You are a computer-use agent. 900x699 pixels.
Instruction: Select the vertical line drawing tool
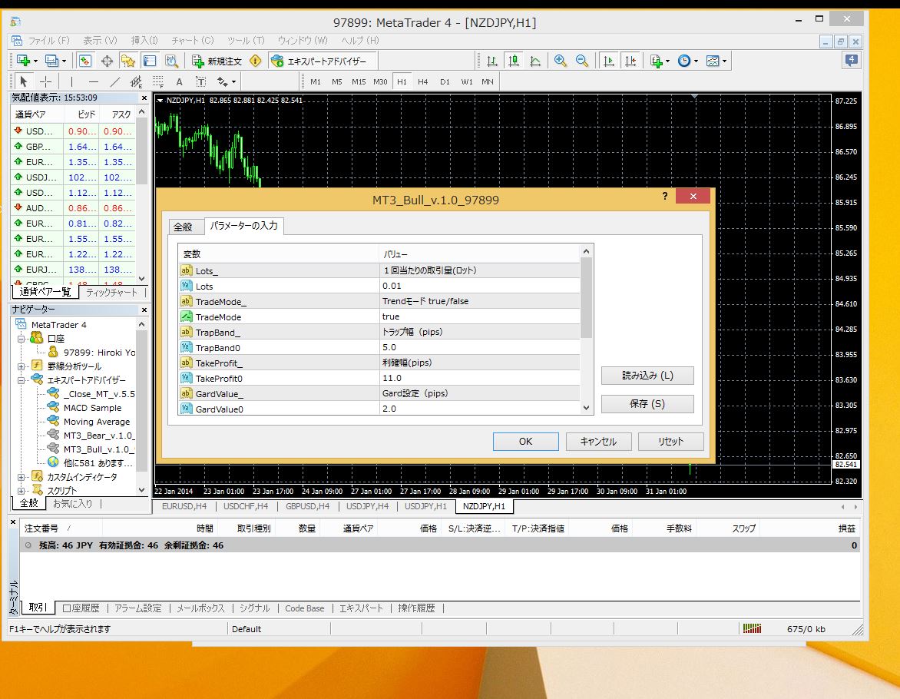tap(71, 81)
